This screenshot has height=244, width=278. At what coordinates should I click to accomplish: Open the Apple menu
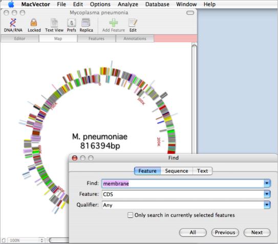pyautogui.click(x=11, y=4)
